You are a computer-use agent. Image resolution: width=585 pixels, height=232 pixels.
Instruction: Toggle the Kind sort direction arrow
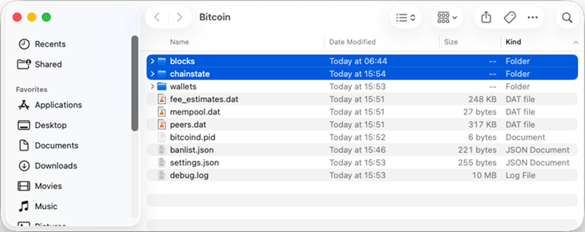coord(575,43)
